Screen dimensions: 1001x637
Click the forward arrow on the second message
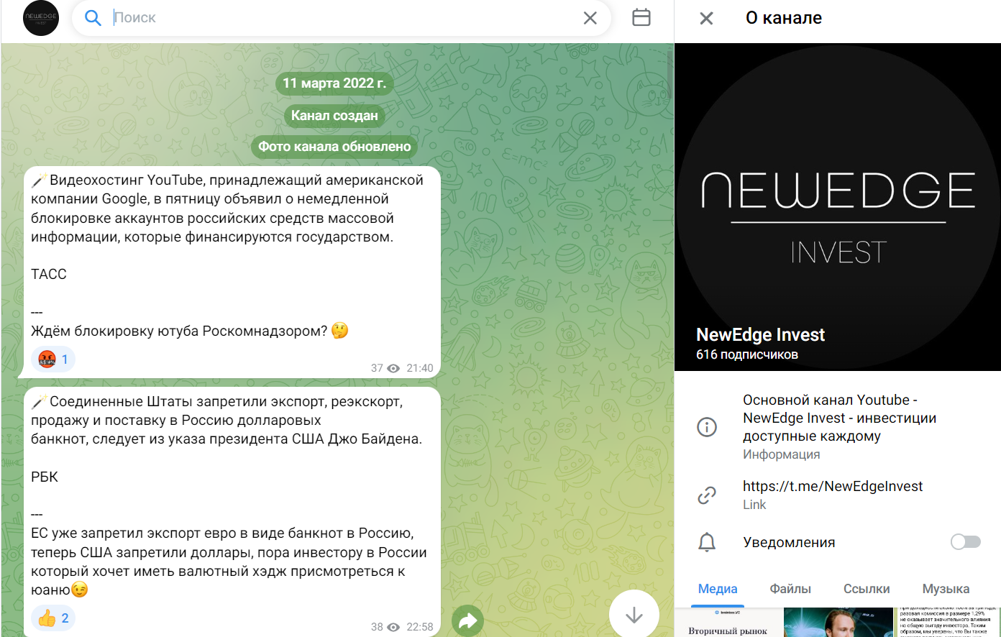point(467,619)
